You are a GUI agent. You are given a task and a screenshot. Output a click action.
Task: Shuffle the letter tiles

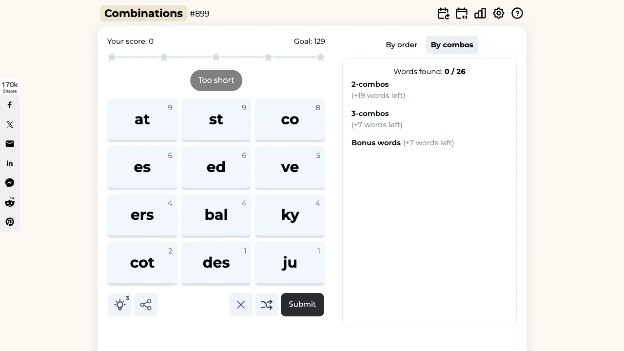[267, 305]
